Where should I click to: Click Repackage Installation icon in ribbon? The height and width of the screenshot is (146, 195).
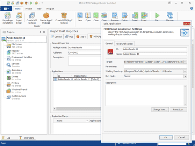pos(8,18)
